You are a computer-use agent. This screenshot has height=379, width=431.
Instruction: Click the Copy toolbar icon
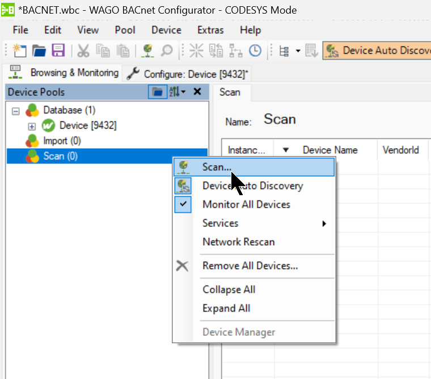[103, 50]
